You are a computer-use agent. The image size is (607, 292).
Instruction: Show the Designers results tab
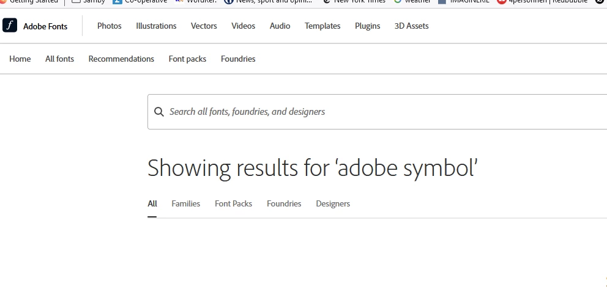pos(333,203)
